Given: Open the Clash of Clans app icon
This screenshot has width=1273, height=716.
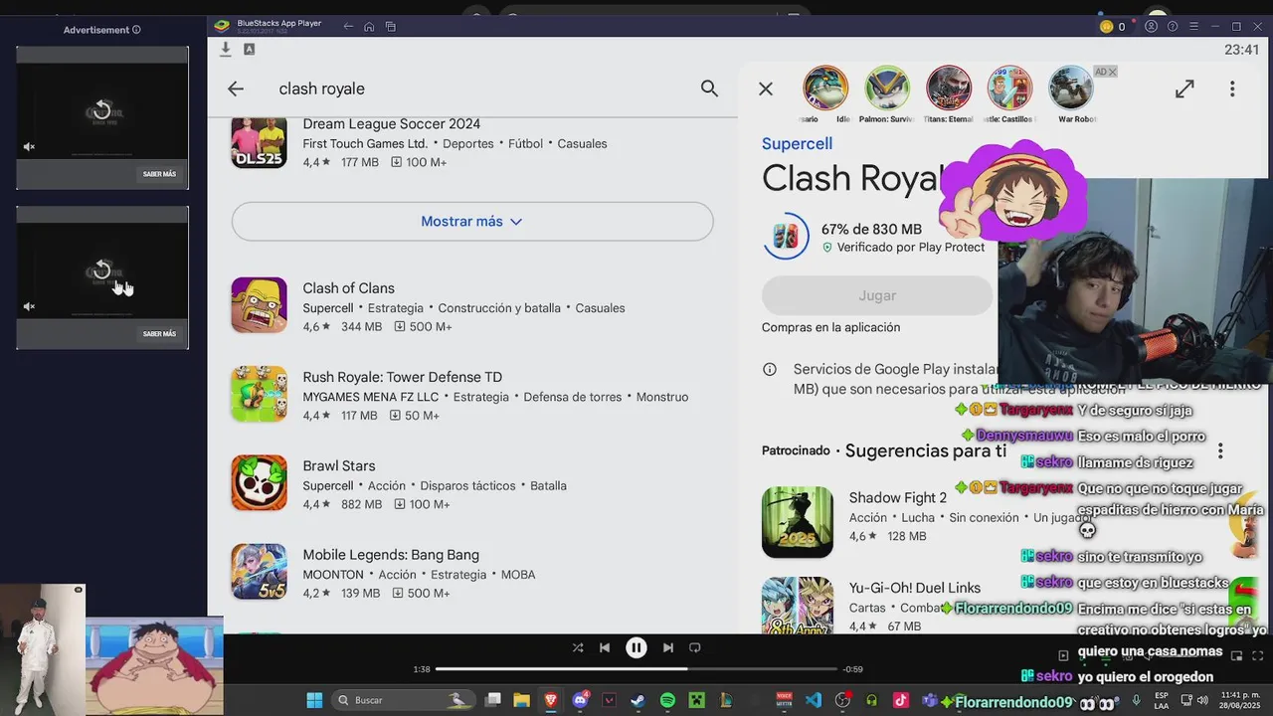Looking at the screenshot, I should pyautogui.click(x=260, y=304).
